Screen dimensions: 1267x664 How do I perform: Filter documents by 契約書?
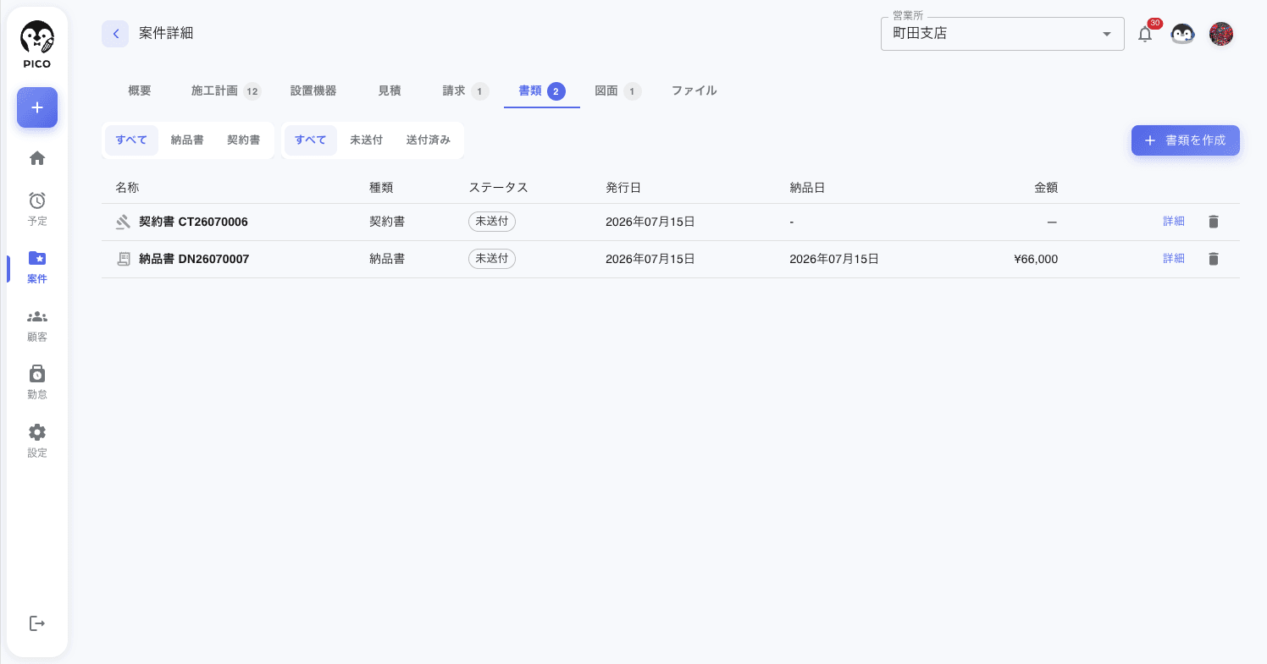click(243, 140)
